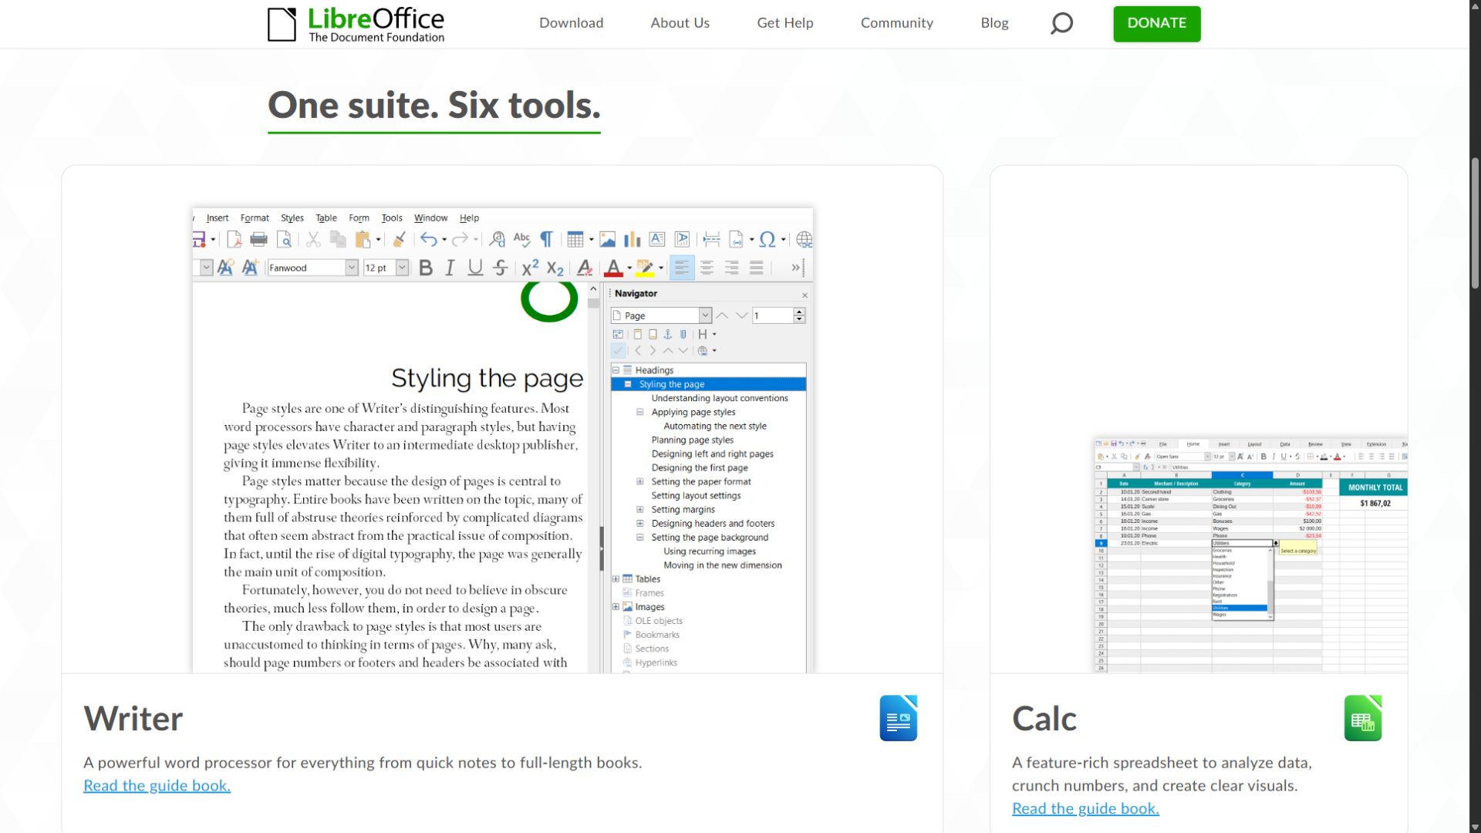Expand the toolbar overflow chevron
Image resolution: width=1481 pixels, height=833 pixels.
coord(795,268)
